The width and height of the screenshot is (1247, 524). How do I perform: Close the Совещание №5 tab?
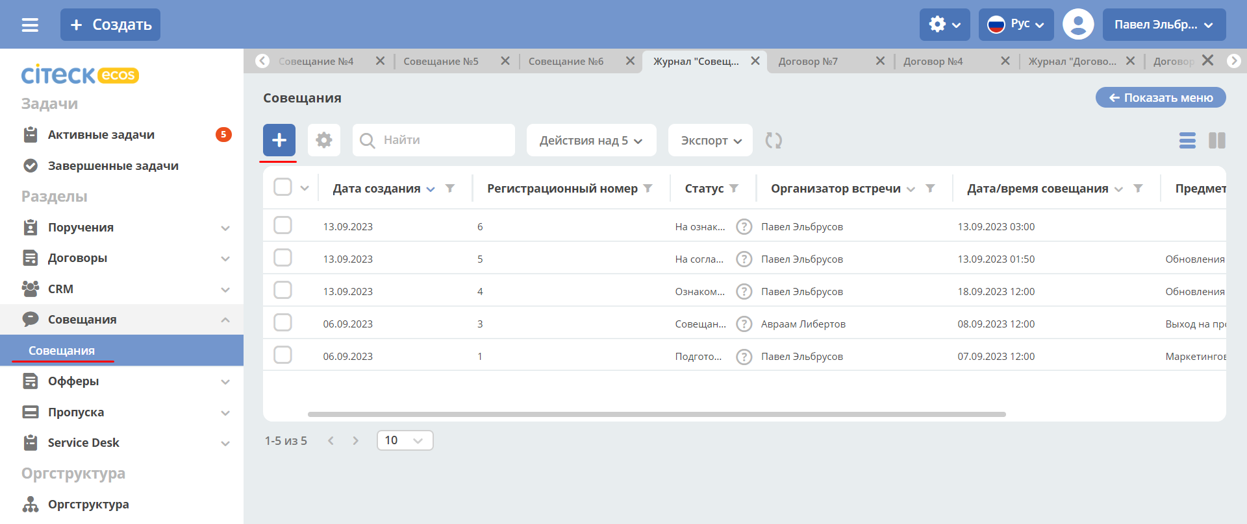505,61
